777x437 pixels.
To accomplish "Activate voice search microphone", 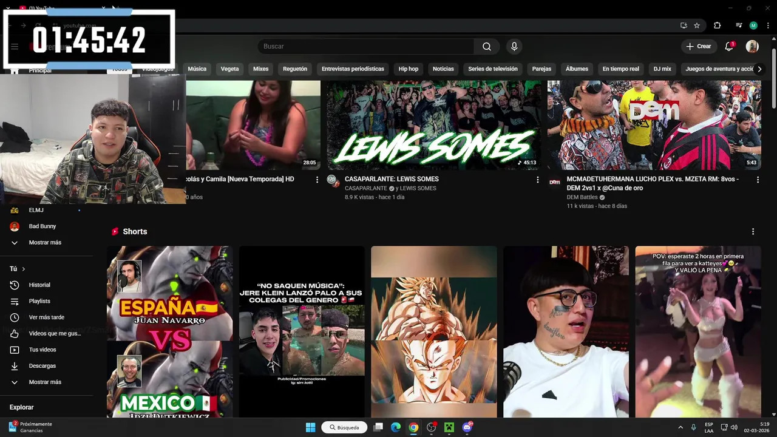I will [x=514, y=46].
